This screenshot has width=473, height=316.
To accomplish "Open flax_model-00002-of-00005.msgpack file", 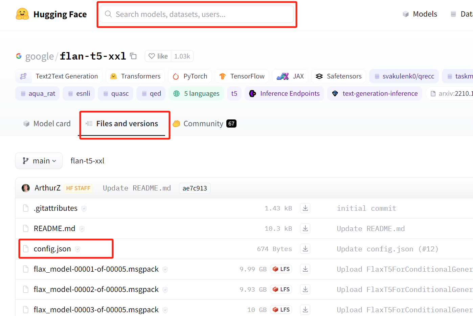I will coord(96,290).
